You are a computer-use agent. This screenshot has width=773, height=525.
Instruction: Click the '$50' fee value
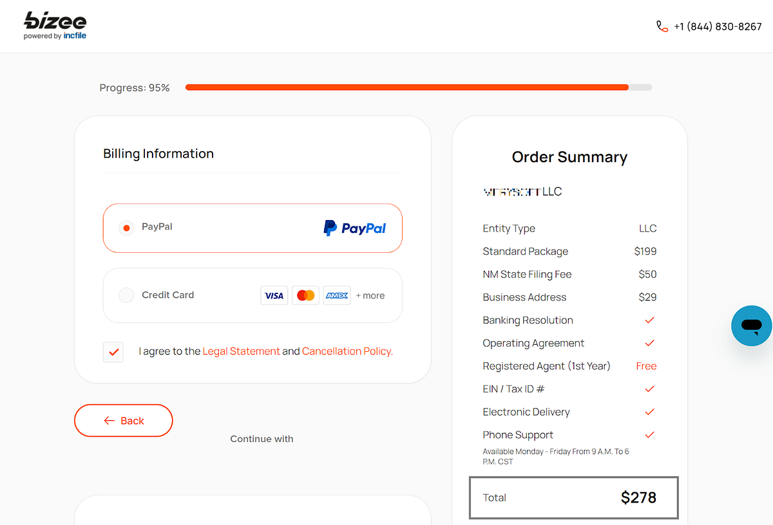(x=647, y=274)
